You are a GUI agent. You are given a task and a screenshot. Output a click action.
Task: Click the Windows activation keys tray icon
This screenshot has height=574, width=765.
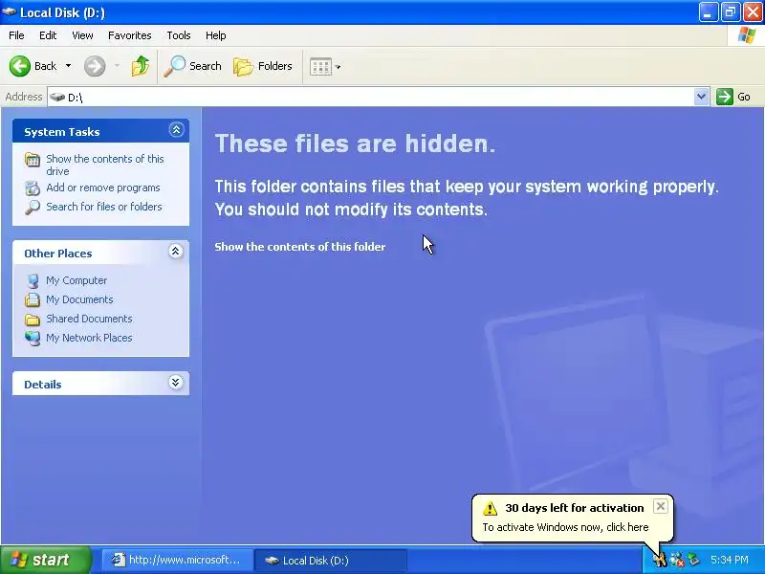point(660,560)
